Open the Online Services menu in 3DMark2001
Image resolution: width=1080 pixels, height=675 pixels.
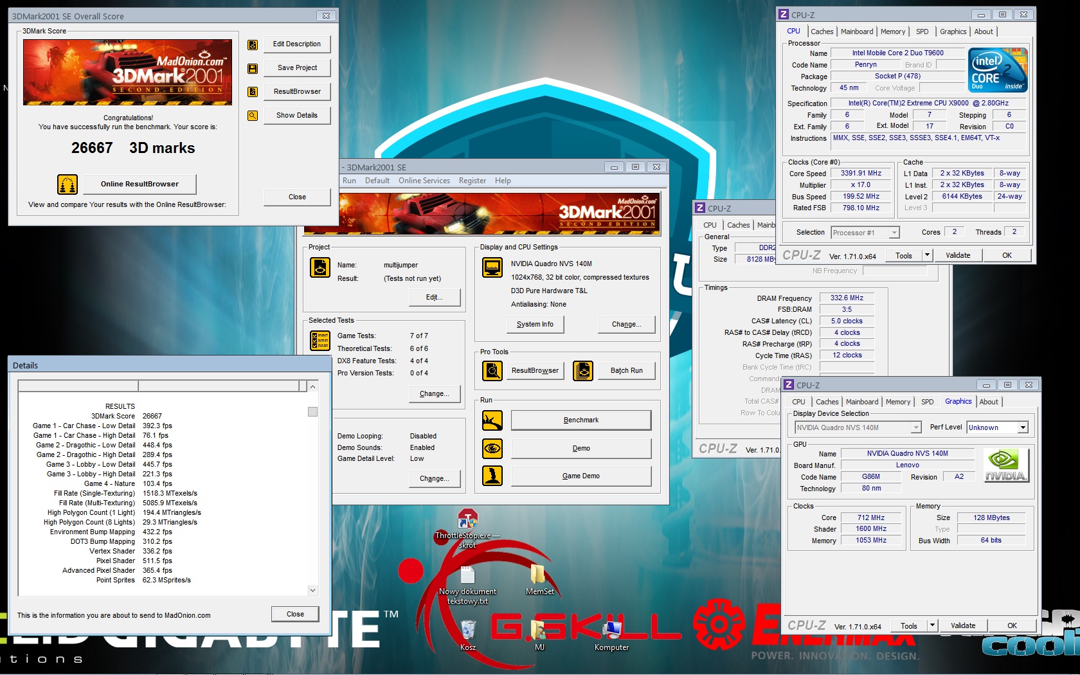(424, 181)
